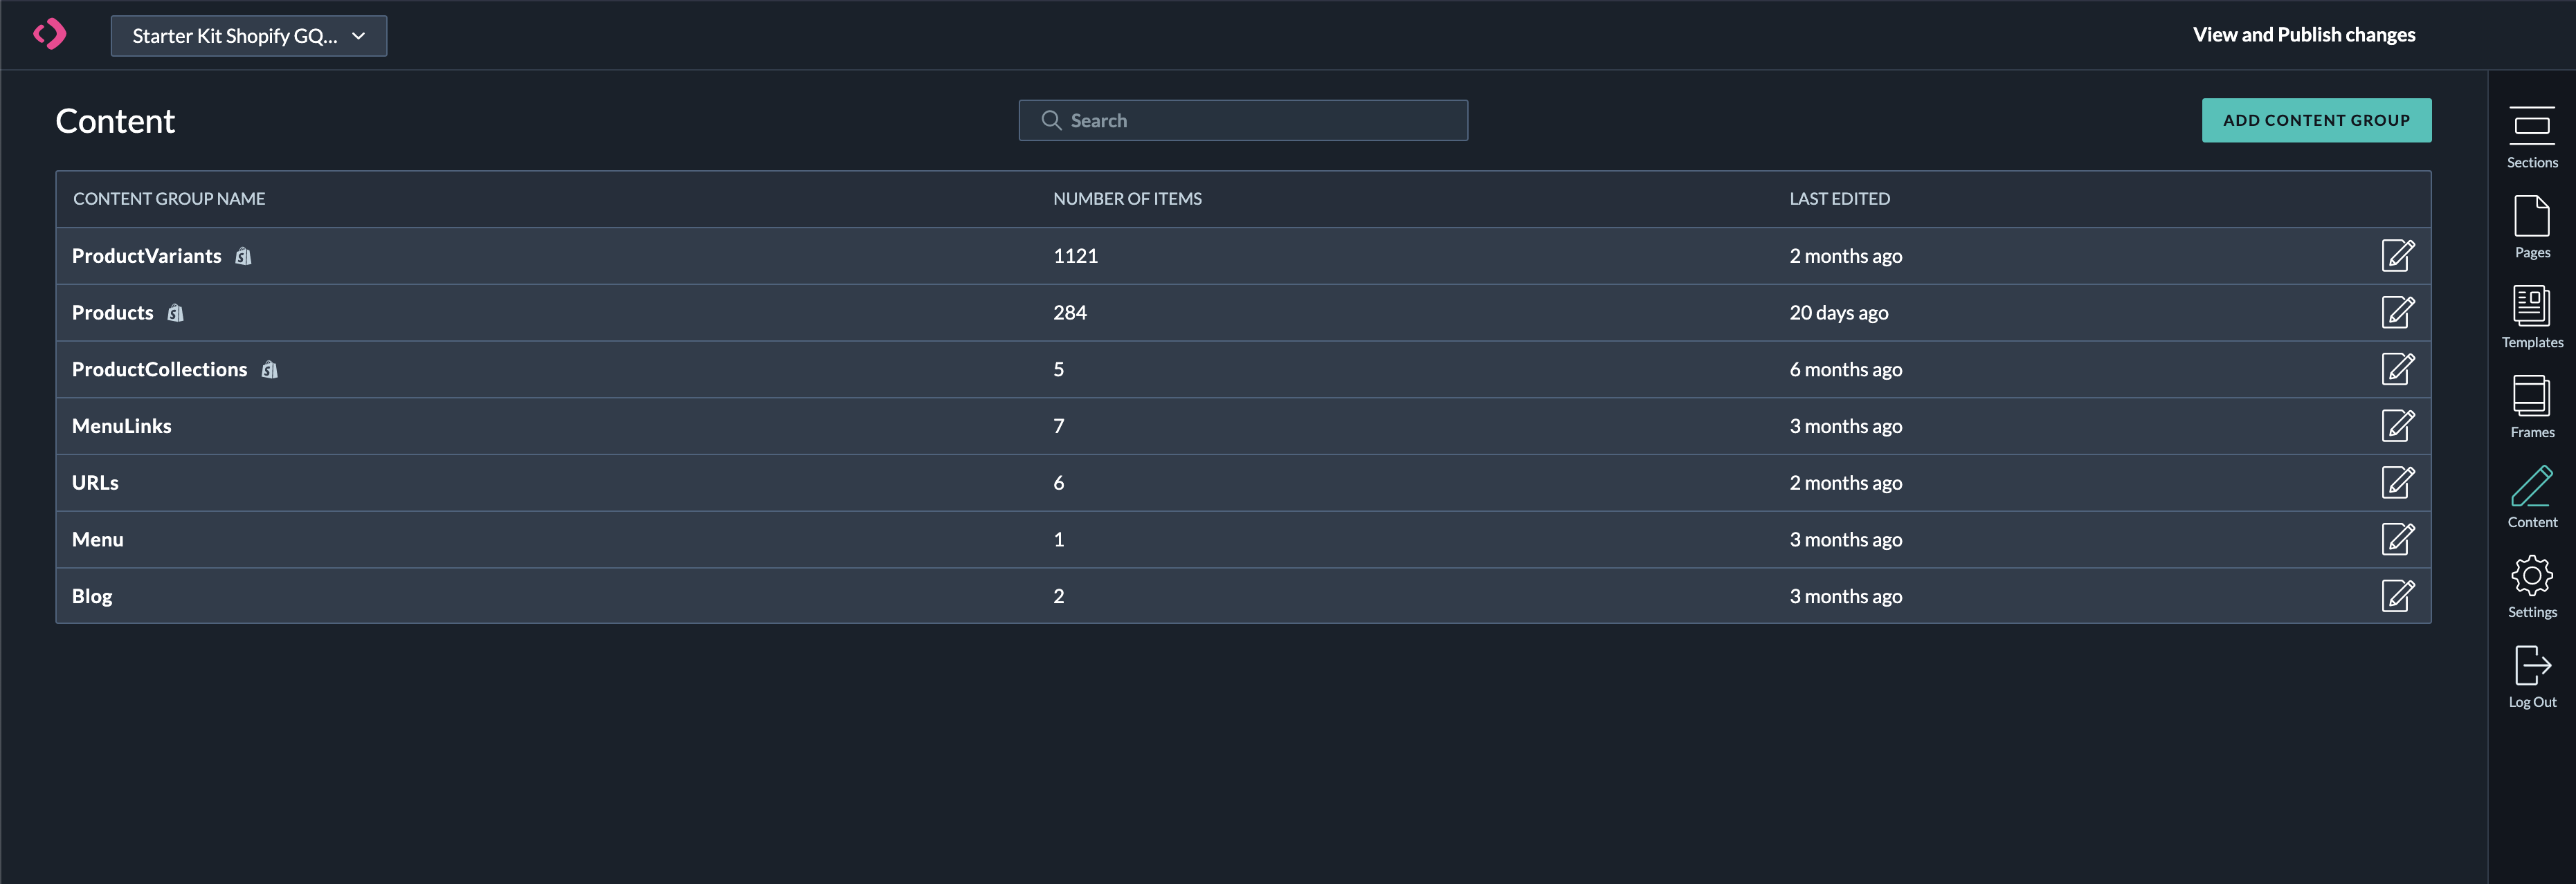This screenshot has width=2576, height=884.
Task: Edit the Blog content group
Action: pyautogui.click(x=2397, y=596)
